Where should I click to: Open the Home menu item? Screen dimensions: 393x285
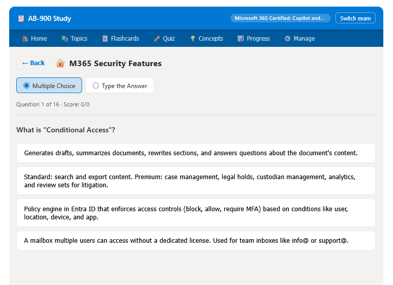click(35, 39)
